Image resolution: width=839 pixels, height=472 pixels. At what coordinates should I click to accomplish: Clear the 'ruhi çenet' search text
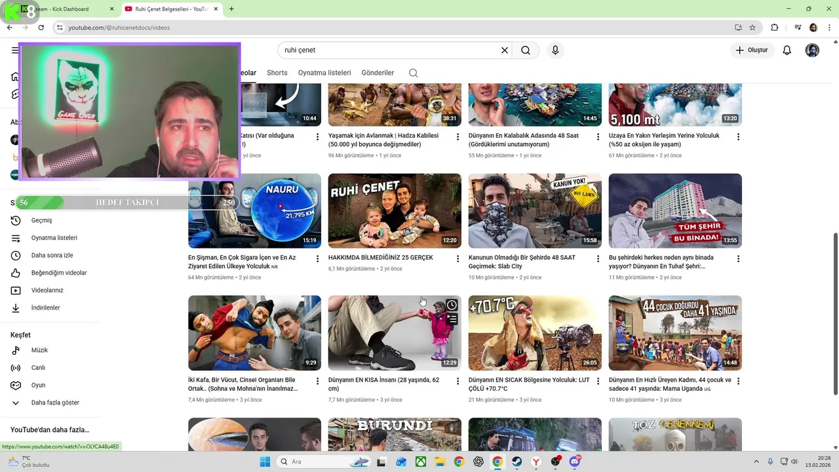point(505,50)
